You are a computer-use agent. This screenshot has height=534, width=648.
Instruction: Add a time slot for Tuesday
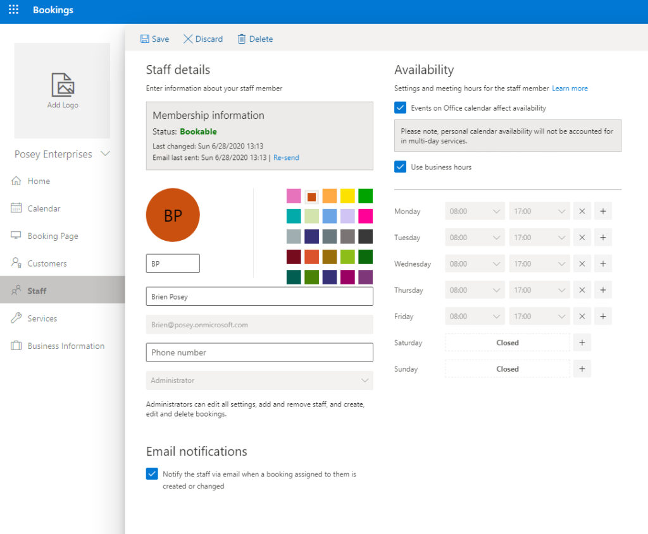(x=603, y=238)
